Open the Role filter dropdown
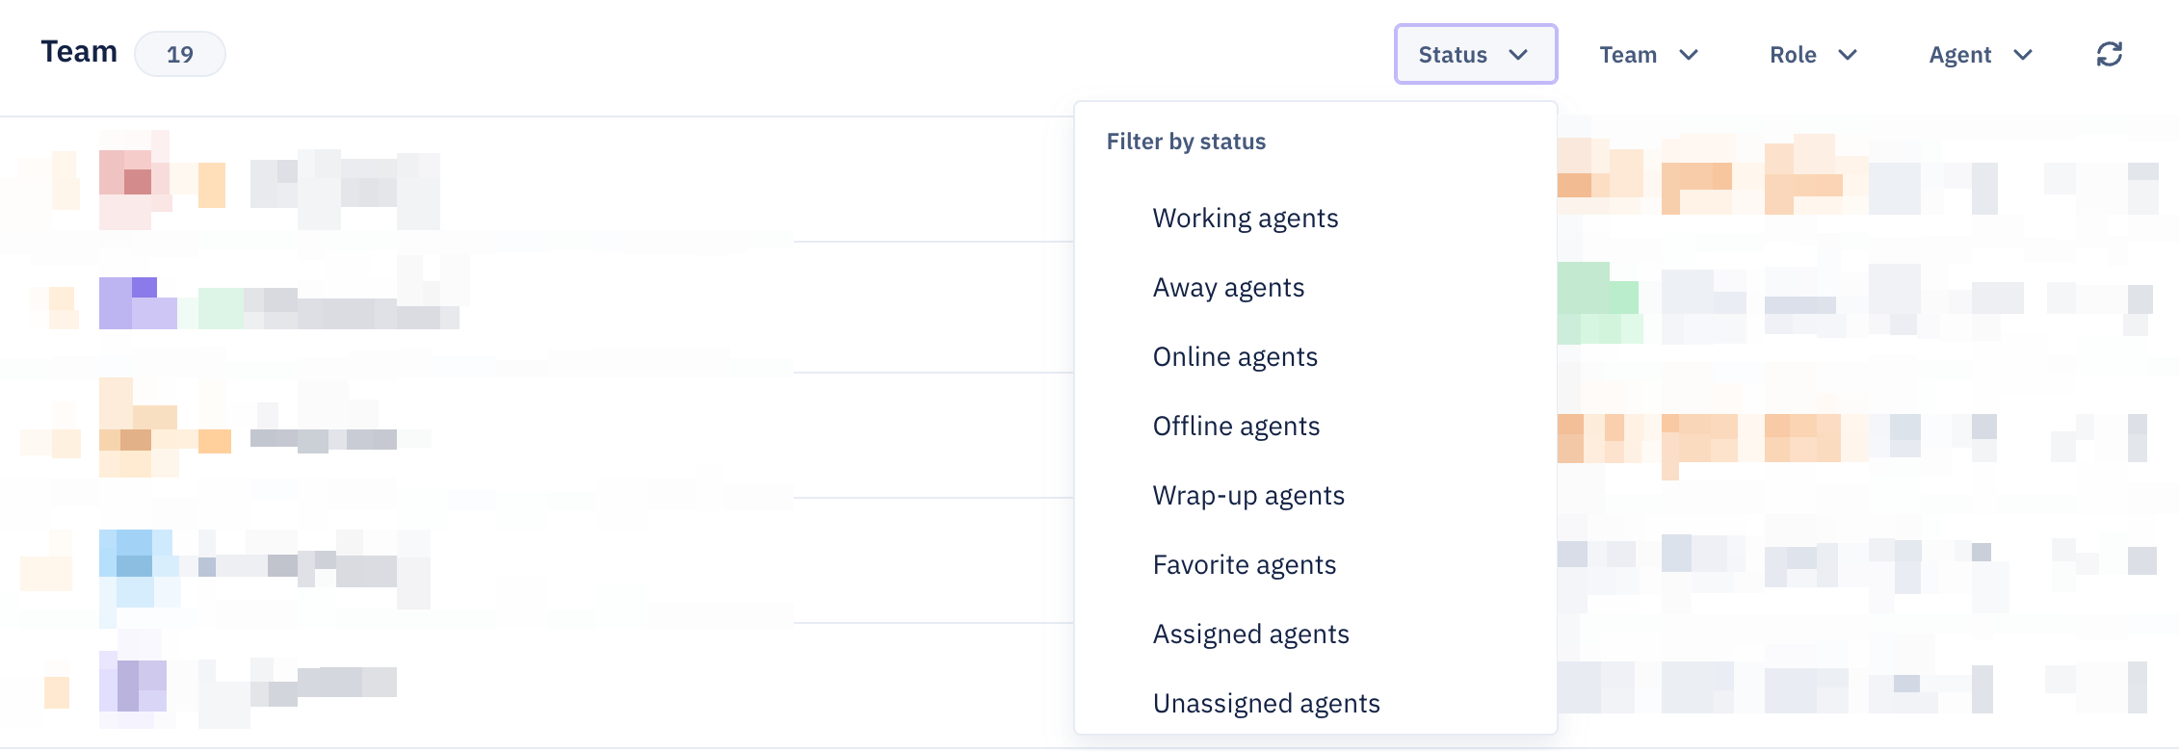The width and height of the screenshot is (2179, 751). tap(1813, 54)
